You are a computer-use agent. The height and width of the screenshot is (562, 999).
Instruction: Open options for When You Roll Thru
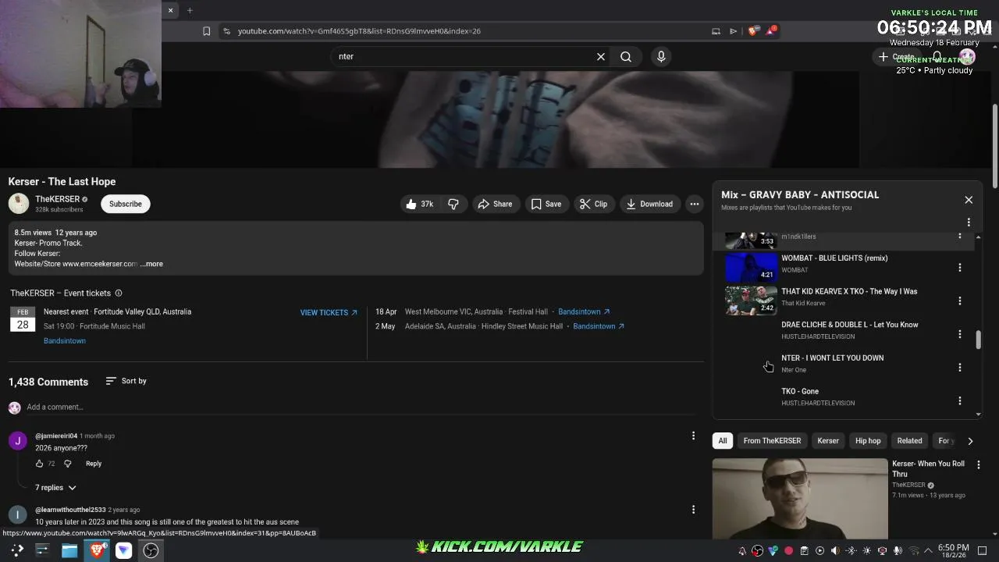click(977, 465)
